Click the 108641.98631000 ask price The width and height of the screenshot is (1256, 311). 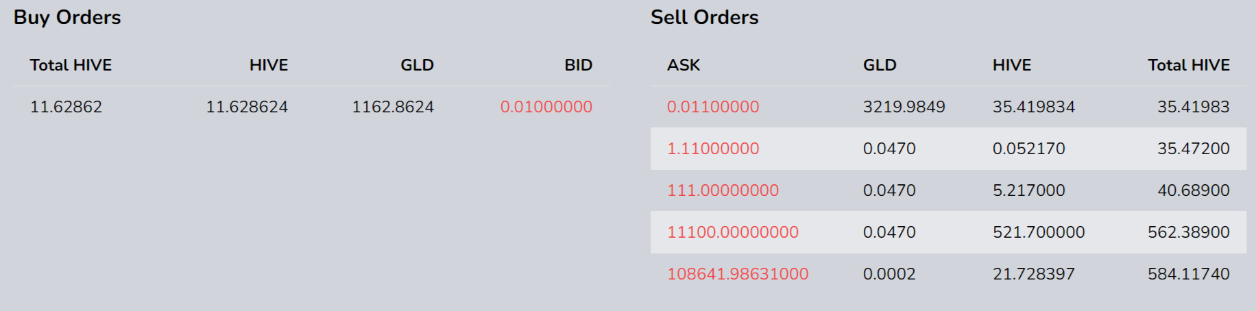click(x=738, y=274)
